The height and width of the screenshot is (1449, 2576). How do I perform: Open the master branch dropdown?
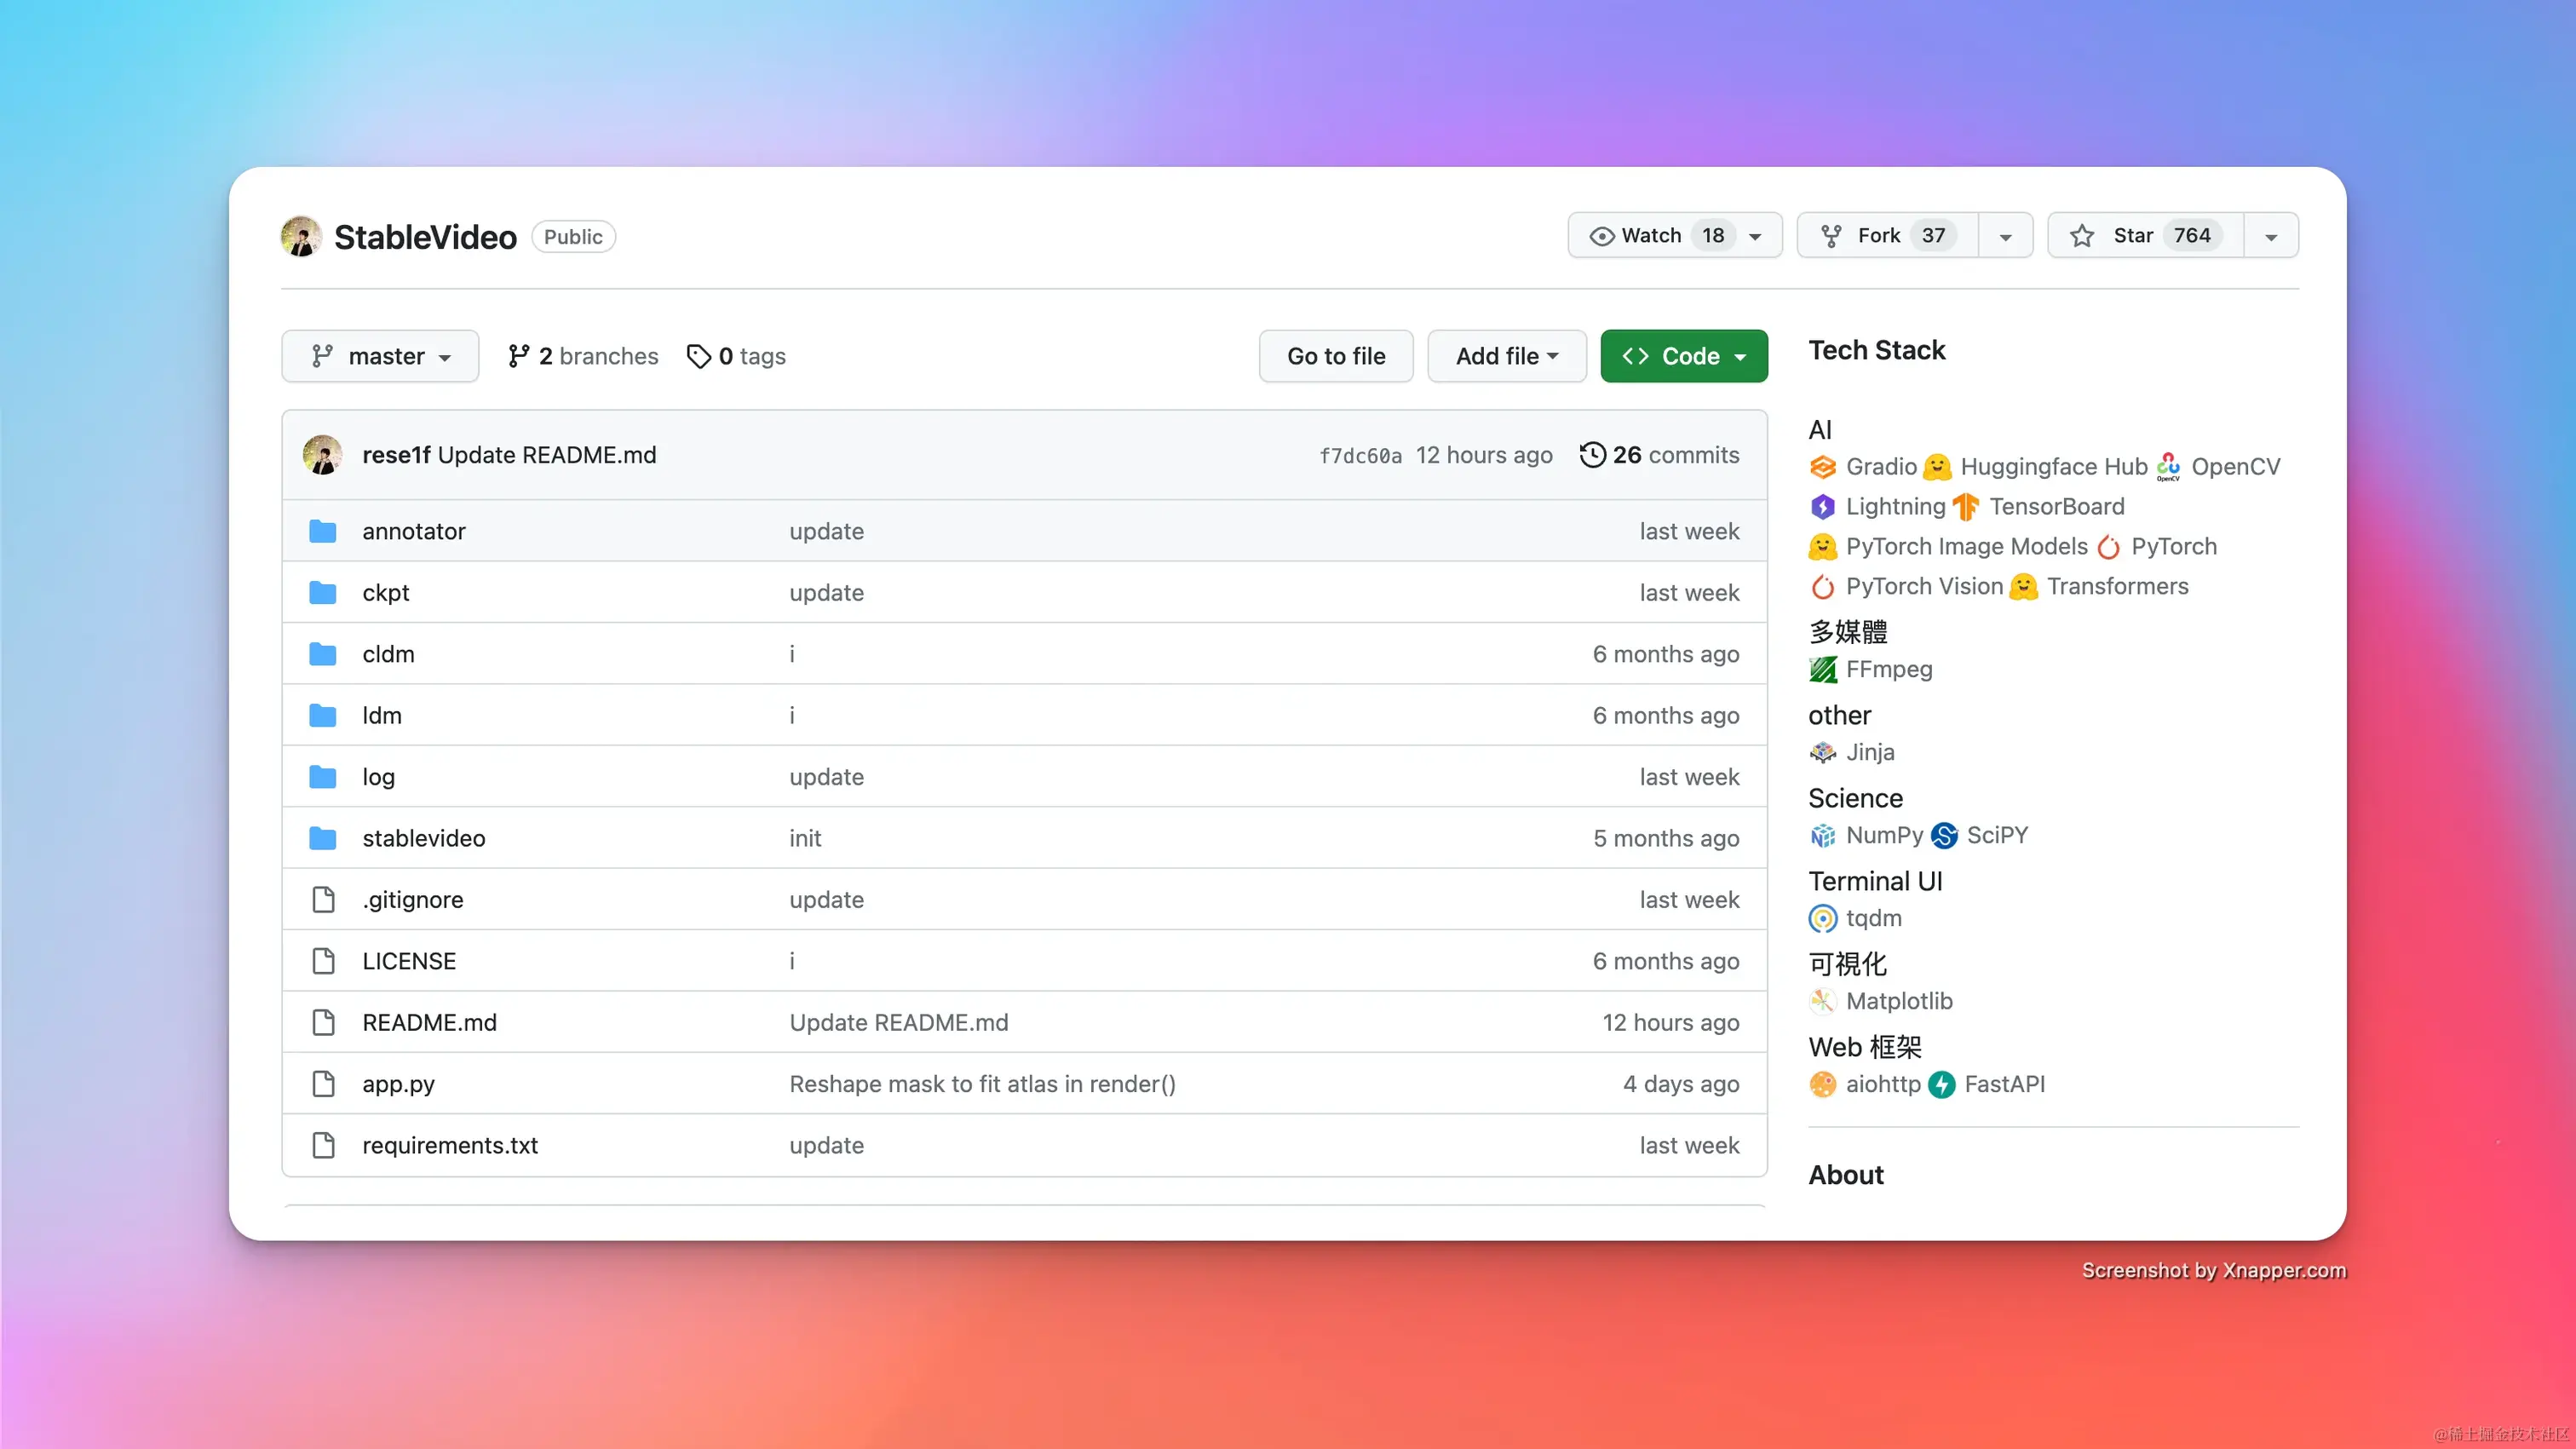(x=380, y=356)
